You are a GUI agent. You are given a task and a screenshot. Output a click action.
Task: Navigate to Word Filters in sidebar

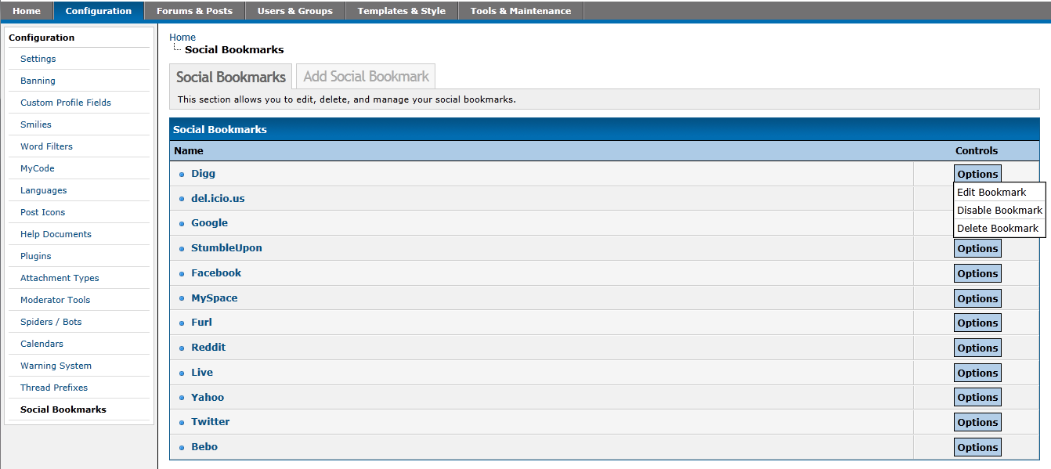click(46, 146)
